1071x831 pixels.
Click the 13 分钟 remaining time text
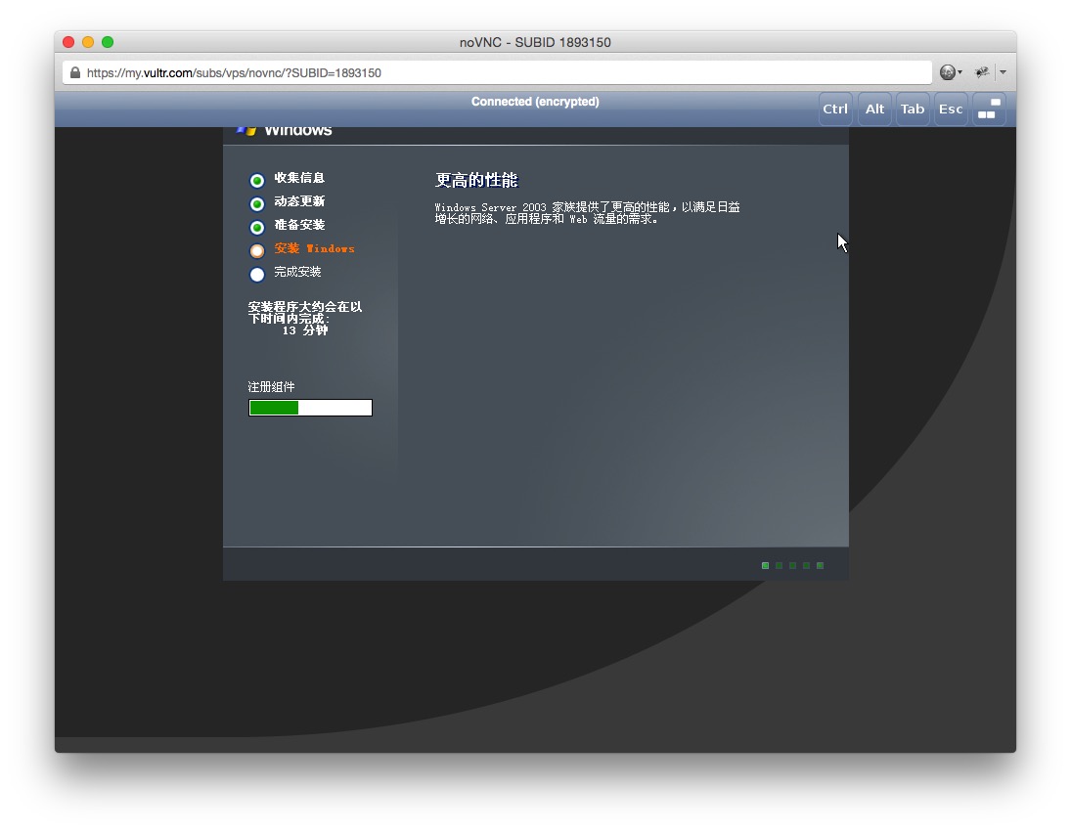(x=305, y=330)
